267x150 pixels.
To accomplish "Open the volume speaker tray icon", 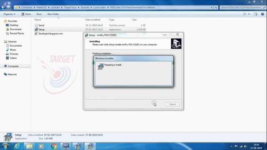I will tap(245, 146).
